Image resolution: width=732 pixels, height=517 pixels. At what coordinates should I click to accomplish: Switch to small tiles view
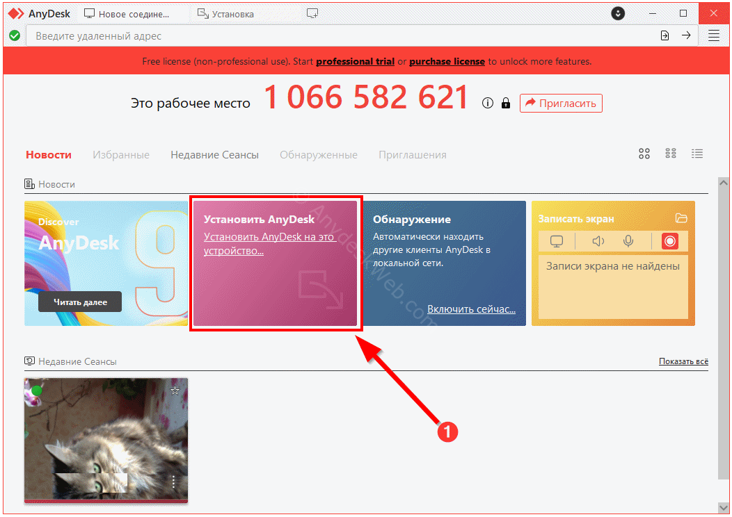(671, 154)
